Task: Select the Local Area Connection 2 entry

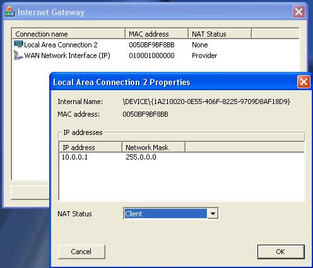Action: [61, 45]
